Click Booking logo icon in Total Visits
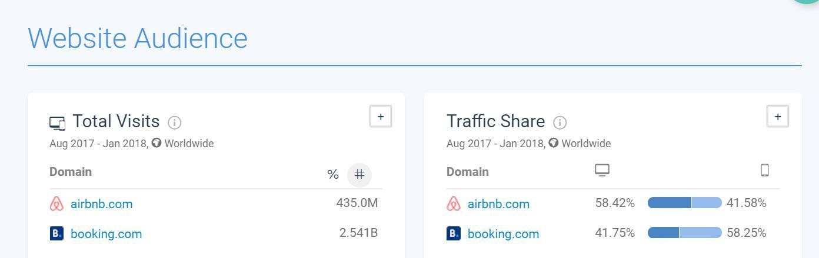819x258 pixels. click(56, 233)
